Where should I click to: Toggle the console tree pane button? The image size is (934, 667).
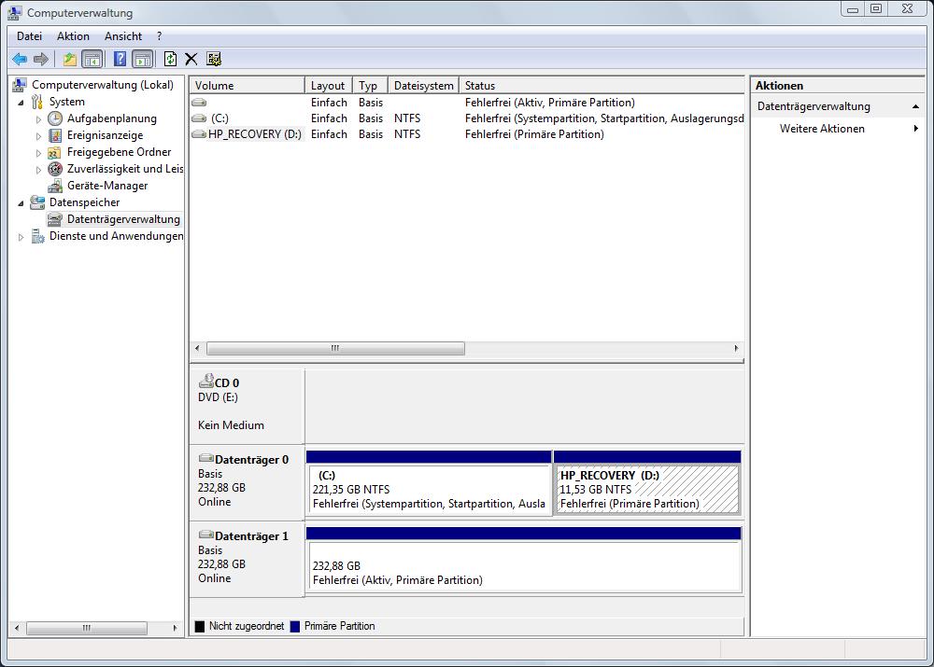coord(92,59)
